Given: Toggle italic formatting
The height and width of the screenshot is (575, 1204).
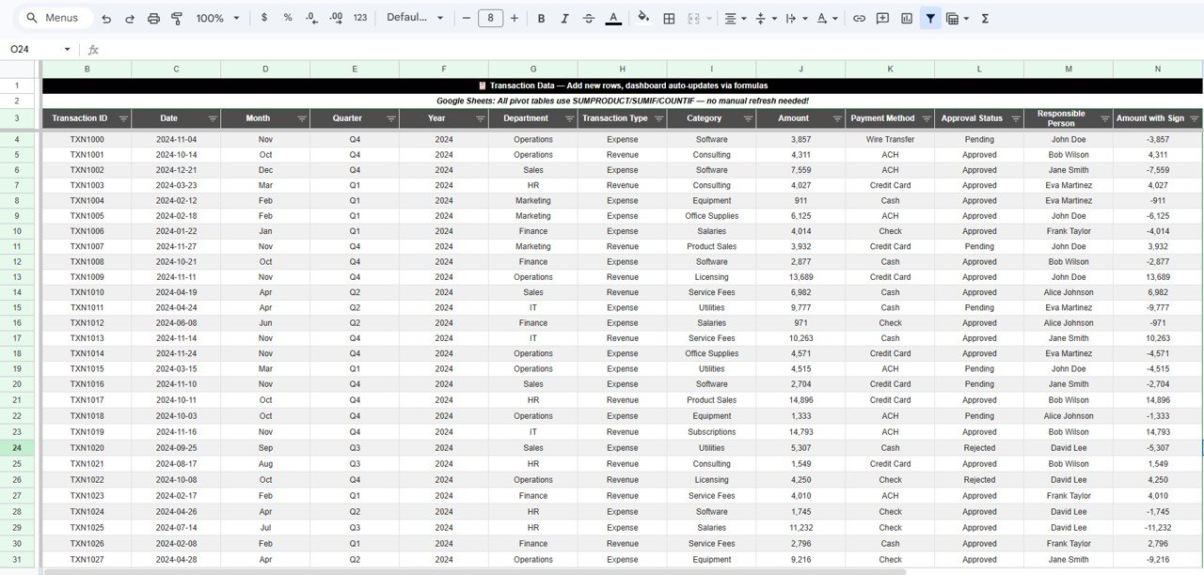Looking at the screenshot, I should pyautogui.click(x=564, y=18).
